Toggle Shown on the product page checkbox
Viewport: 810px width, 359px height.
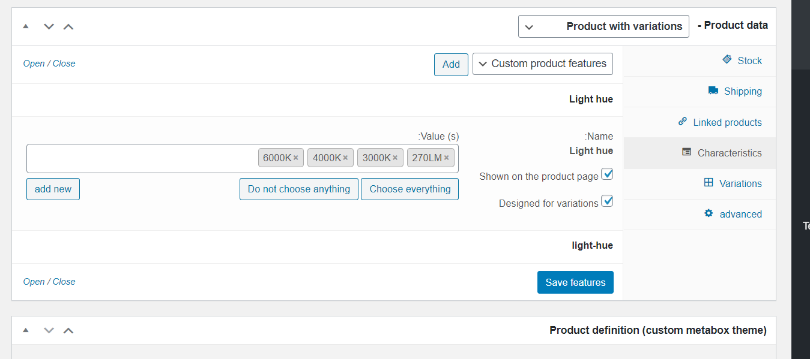tap(608, 174)
